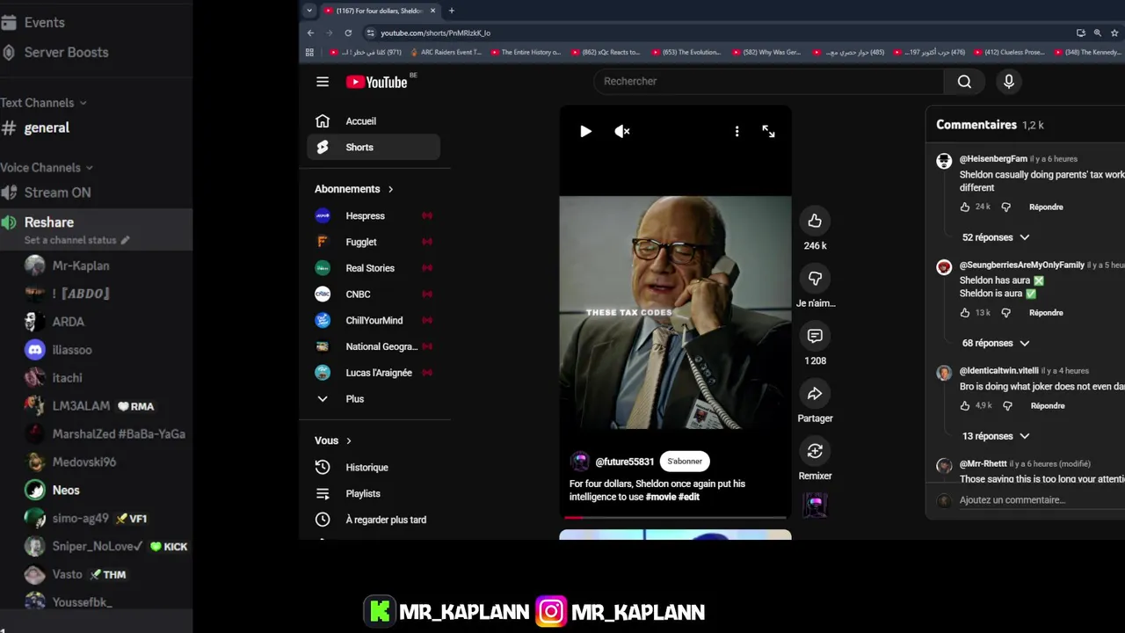The height and width of the screenshot is (633, 1125).
Task: Start voice search with microphone icon
Action: [1008, 81]
